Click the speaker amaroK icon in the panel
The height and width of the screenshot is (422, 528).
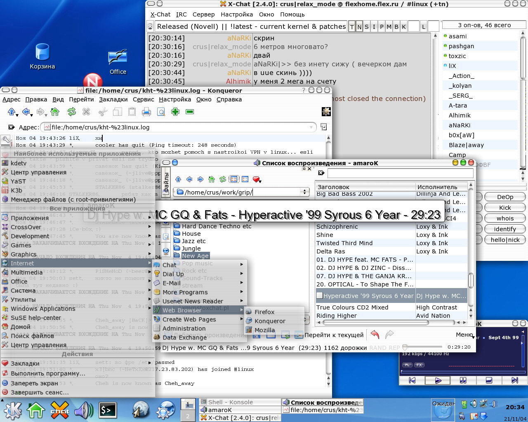coord(84,410)
